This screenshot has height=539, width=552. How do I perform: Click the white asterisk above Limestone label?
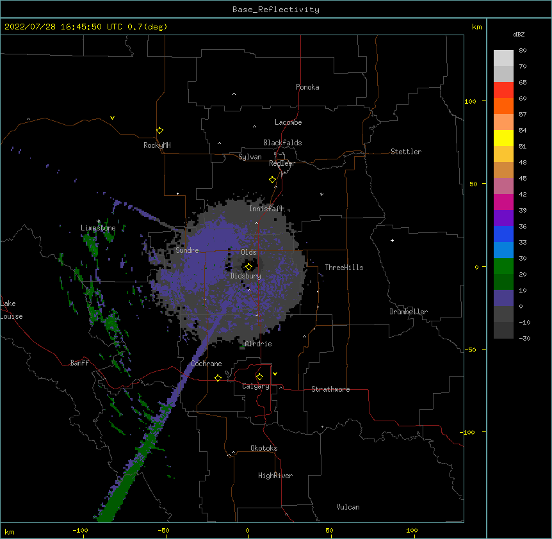99,221
